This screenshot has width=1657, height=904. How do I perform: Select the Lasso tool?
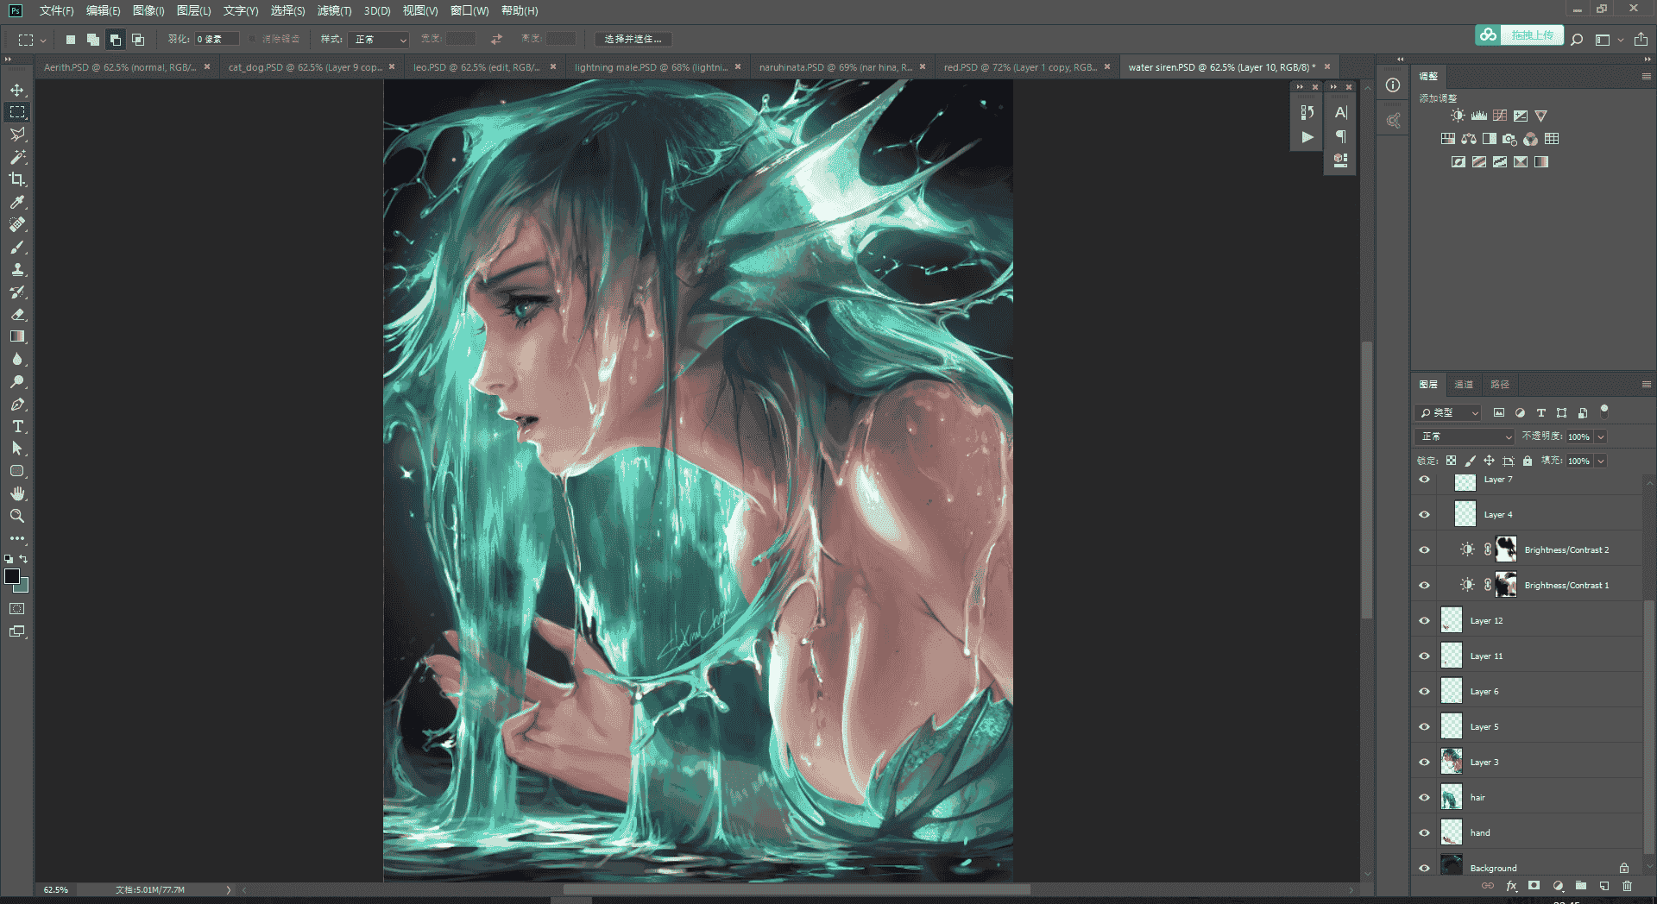coord(17,135)
